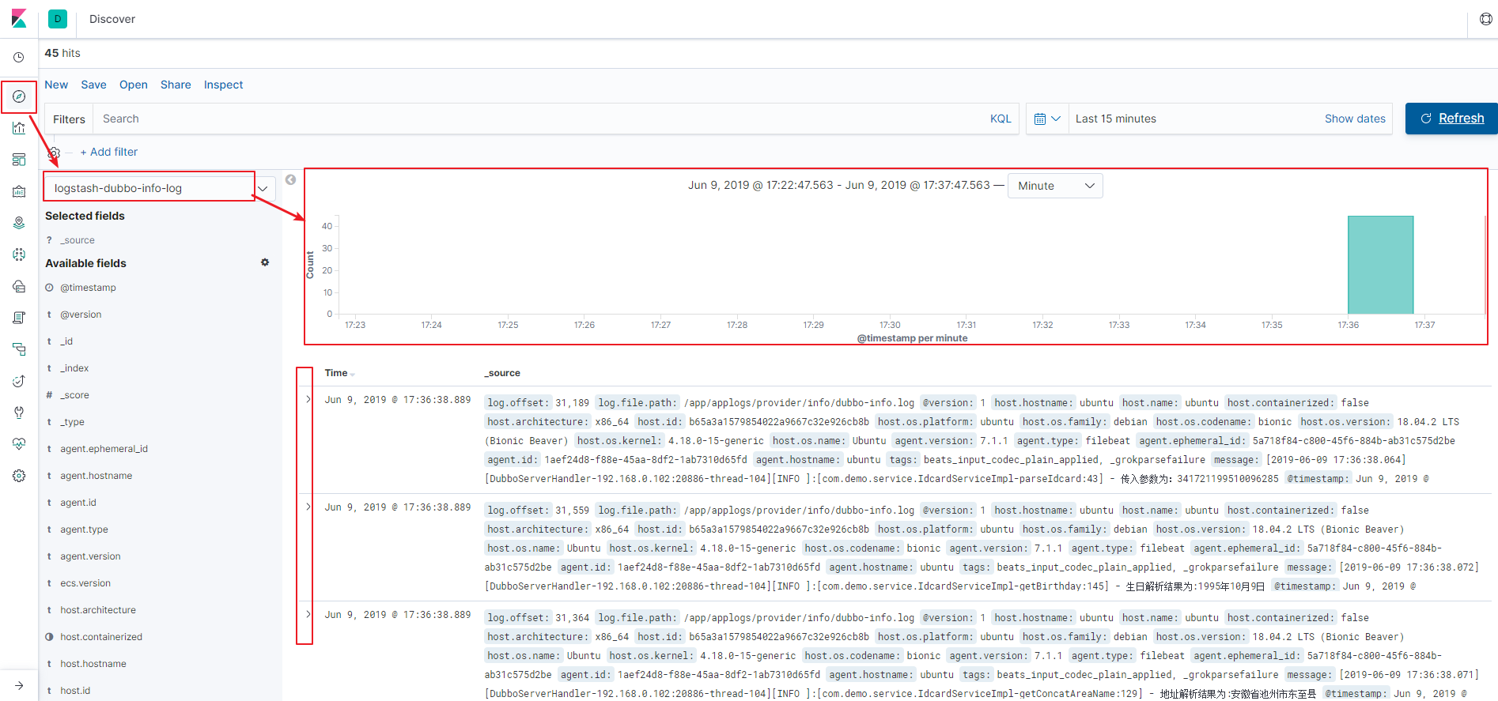
Task: Click the Filters label button
Action: (69, 119)
